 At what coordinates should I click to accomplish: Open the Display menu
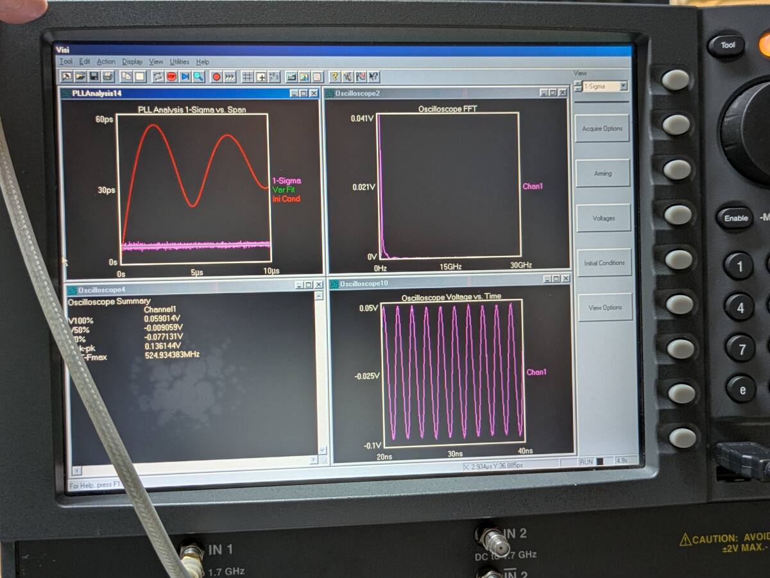[132, 62]
